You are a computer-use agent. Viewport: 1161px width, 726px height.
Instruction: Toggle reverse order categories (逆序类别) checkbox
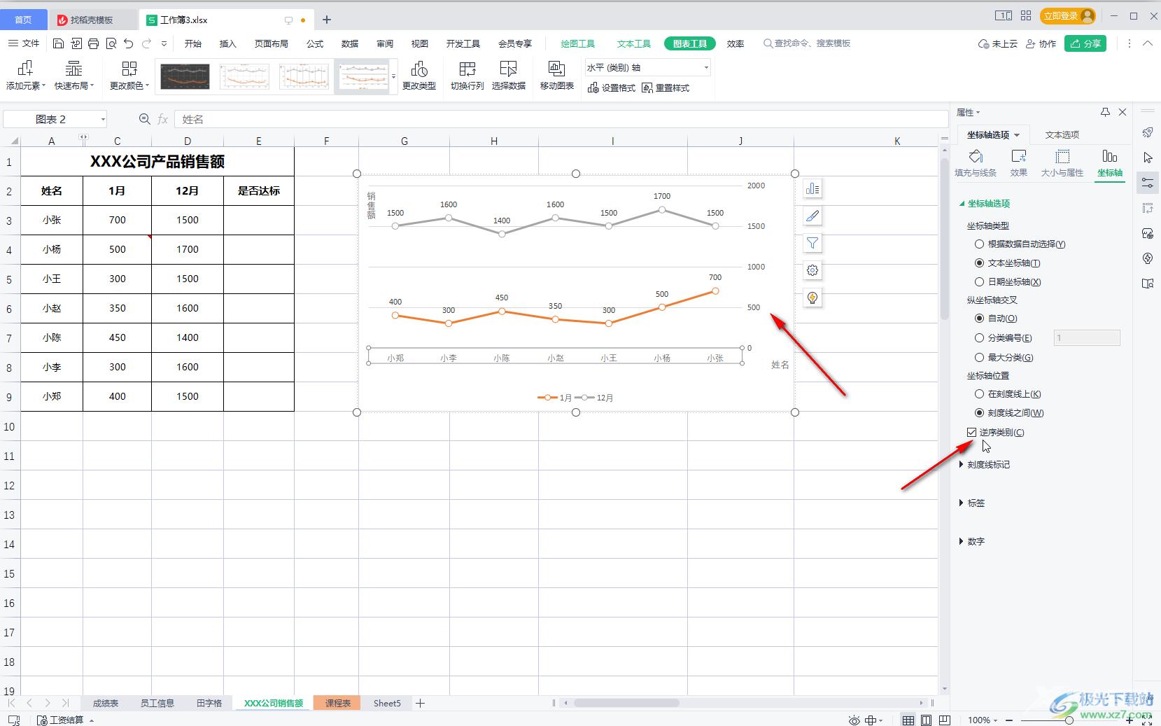[x=971, y=432]
